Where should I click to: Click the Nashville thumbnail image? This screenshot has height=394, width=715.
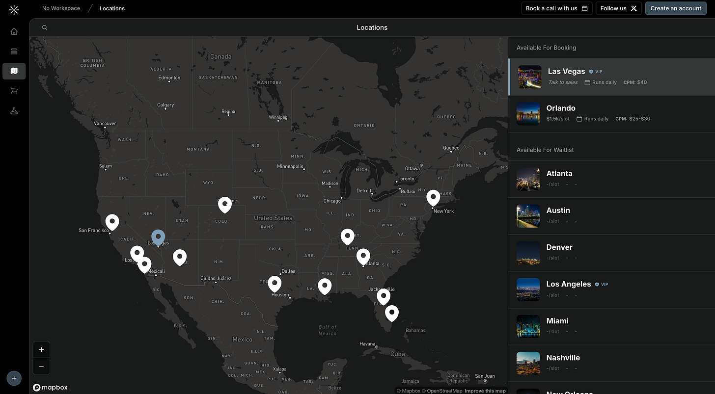tap(528, 364)
